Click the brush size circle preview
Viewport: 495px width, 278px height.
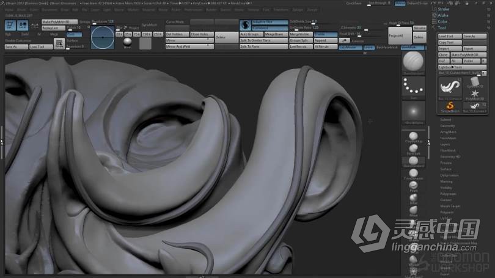click(103, 37)
